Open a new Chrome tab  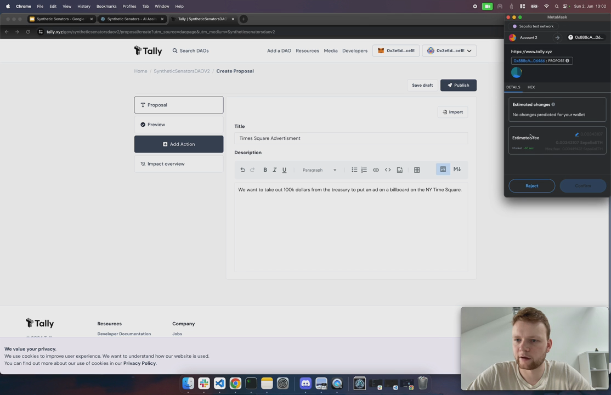pos(244,19)
